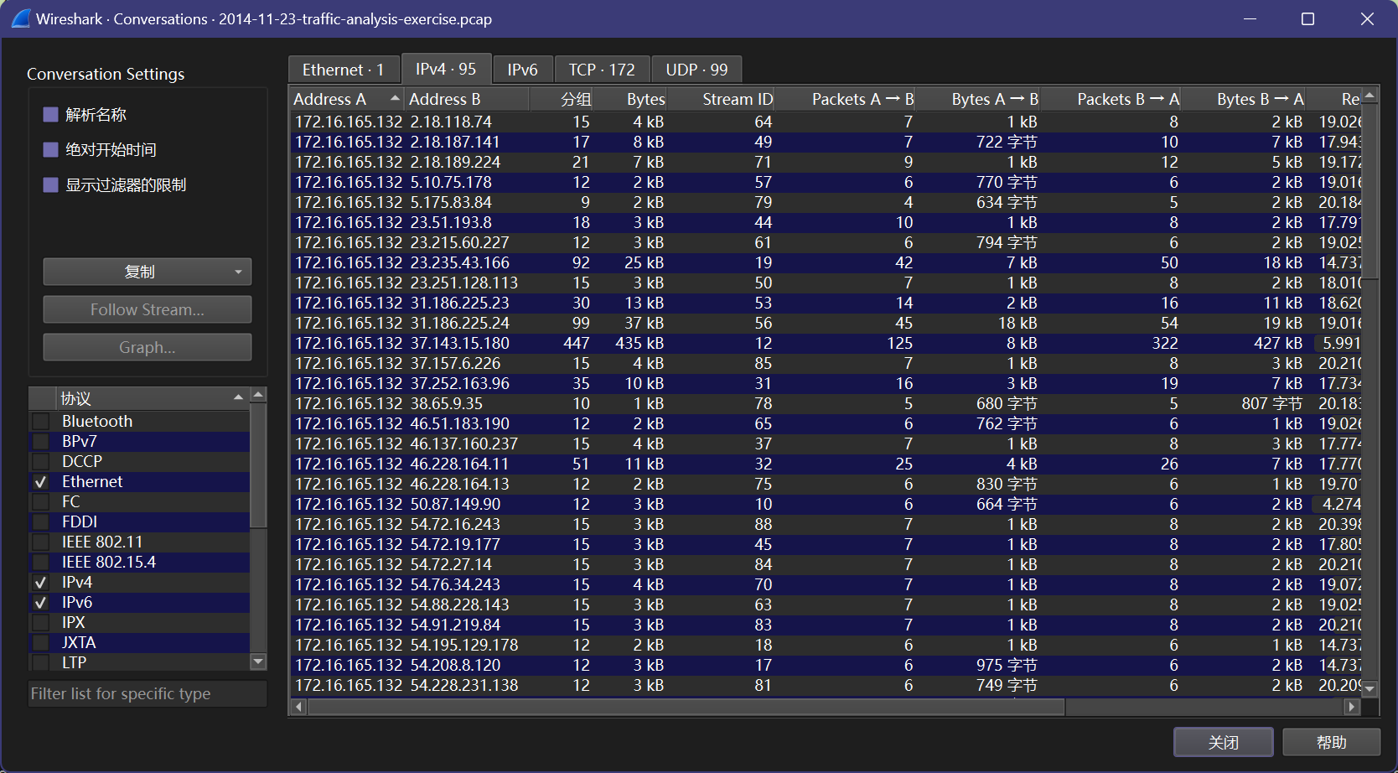Toggle the 绝对开始时间 checkbox
The image size is (1398, 773).
[x=50, y=149]
